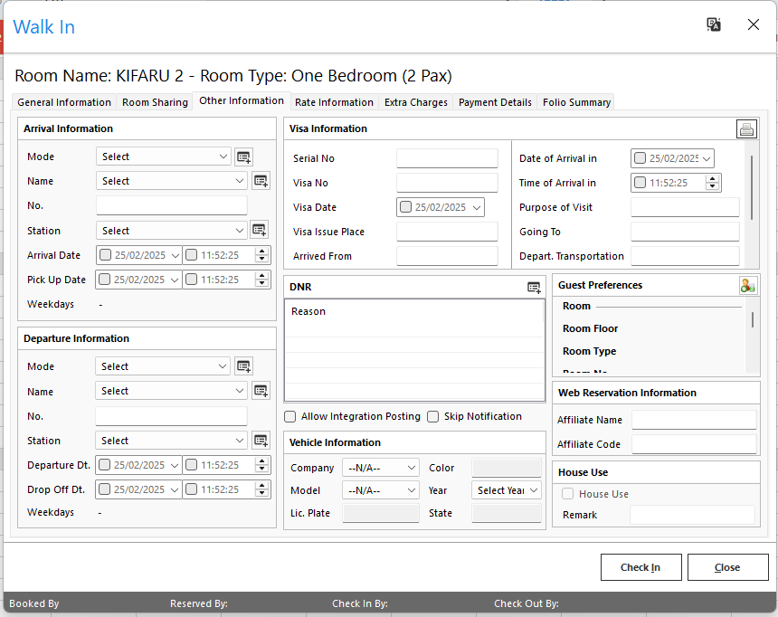Click the DNR add reason icon

click(535, 287)
